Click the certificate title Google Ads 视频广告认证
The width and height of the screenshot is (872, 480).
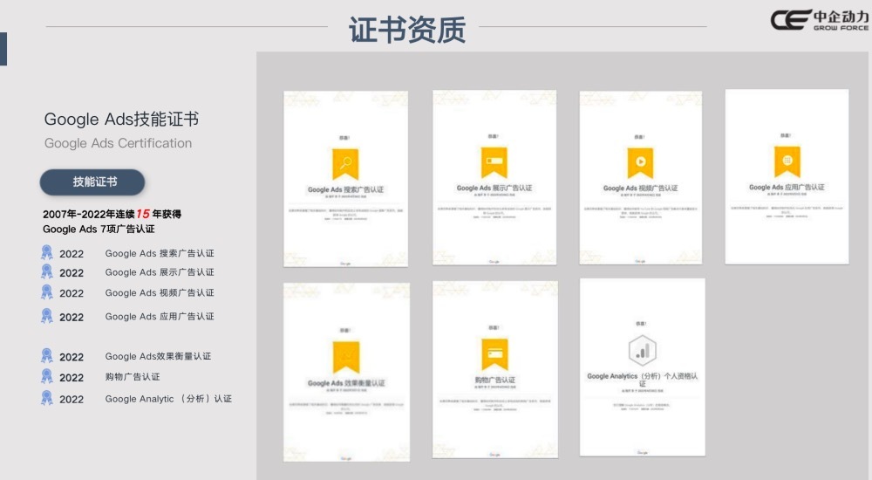pos(641,189)
